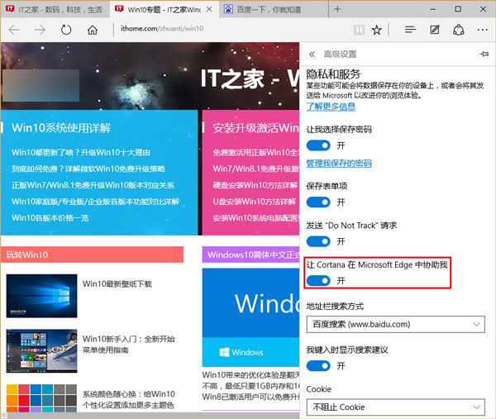Image resolution: width=496 pixels, height=419 pixels.
Task: Open Win10各版本价格一览 link
Action: [x=50, y=218]
